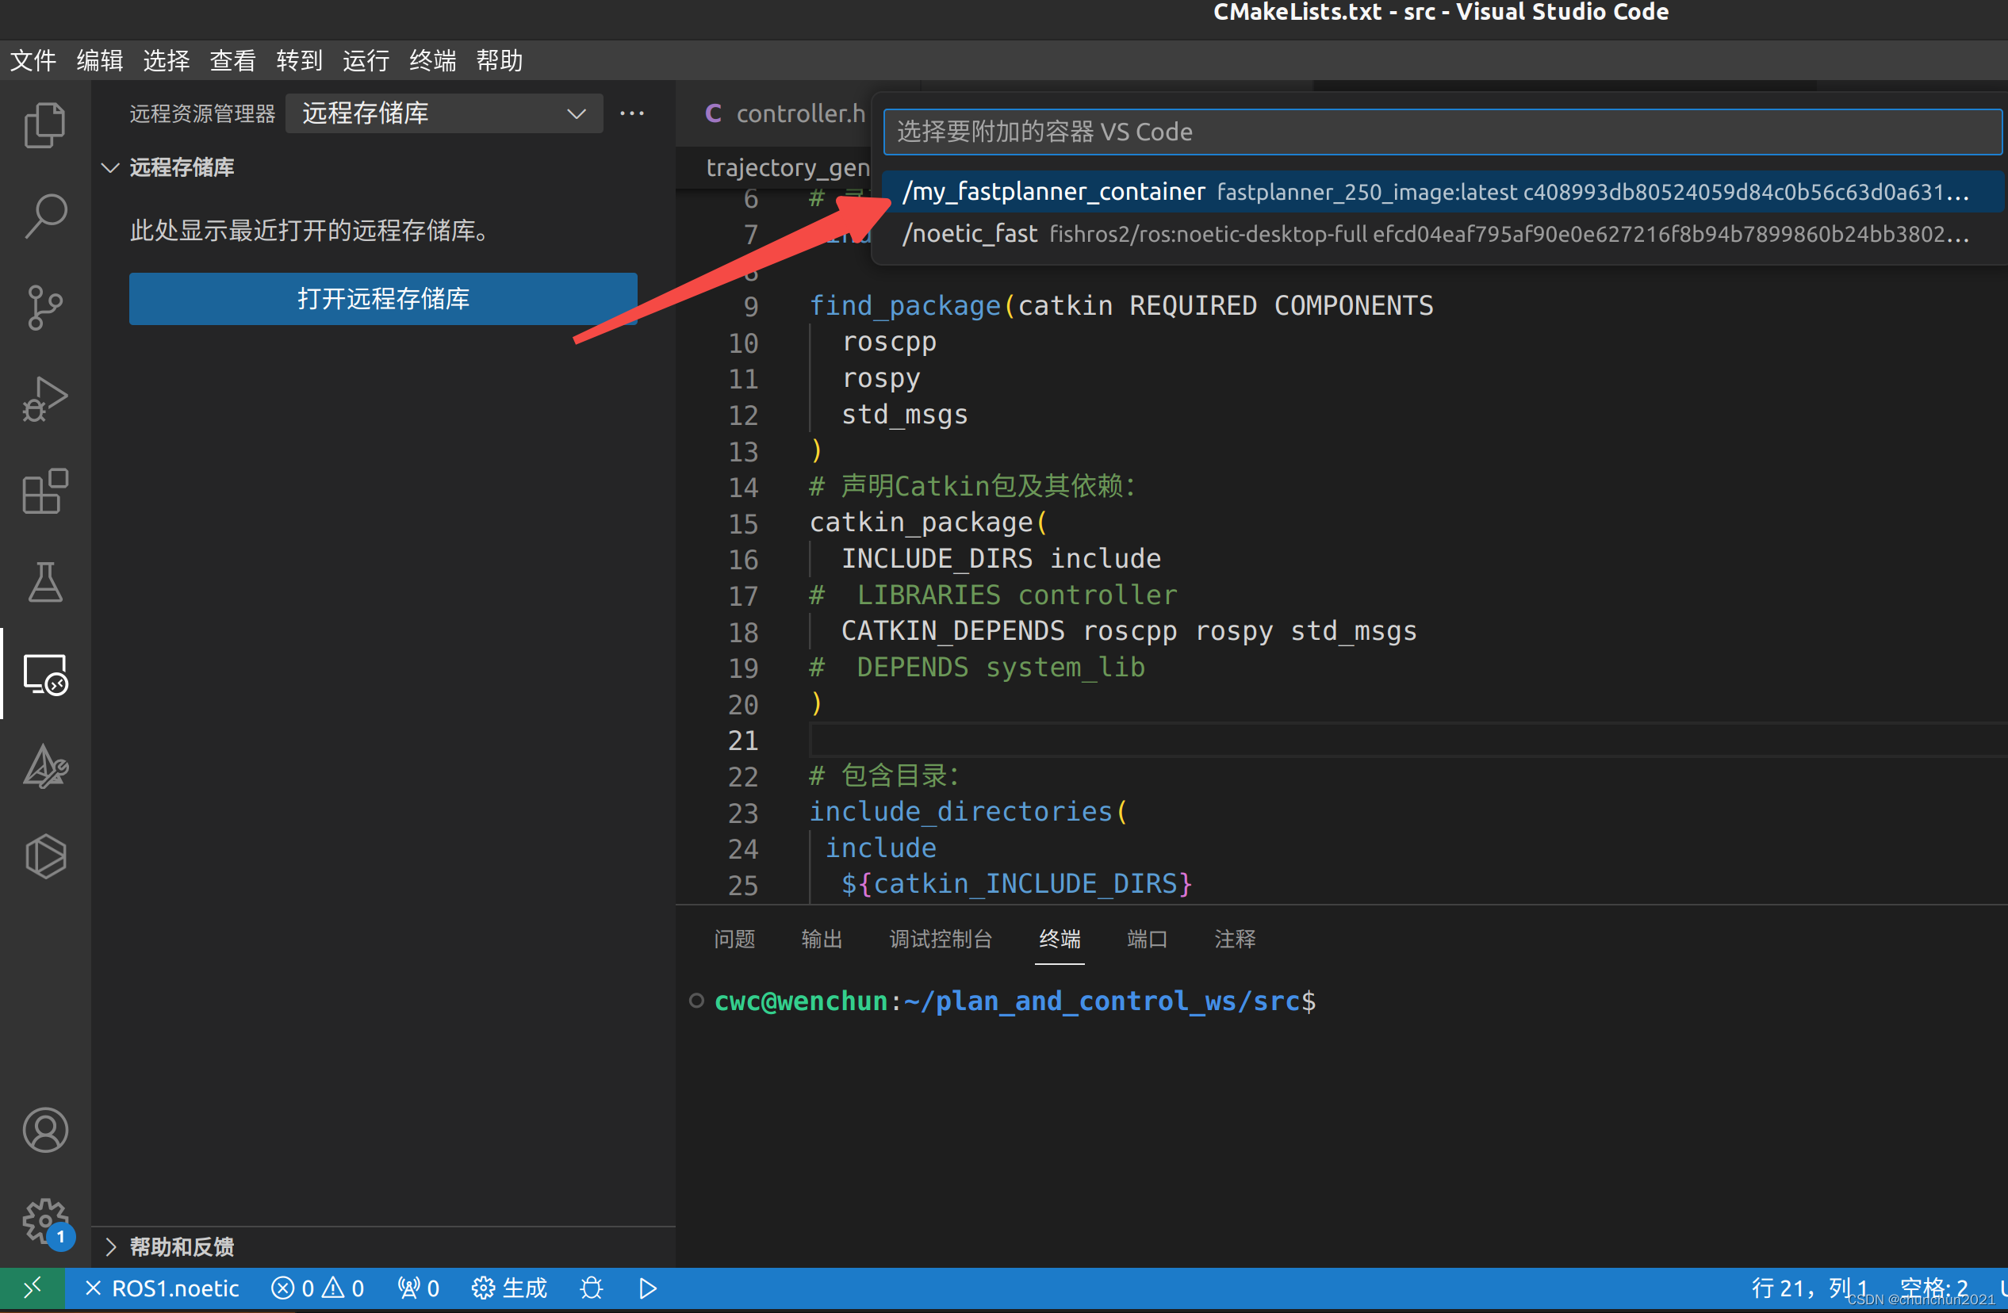Open the Source Control view
Viewport: 2008px width, 1313px height.
click(x=44, y=308)
